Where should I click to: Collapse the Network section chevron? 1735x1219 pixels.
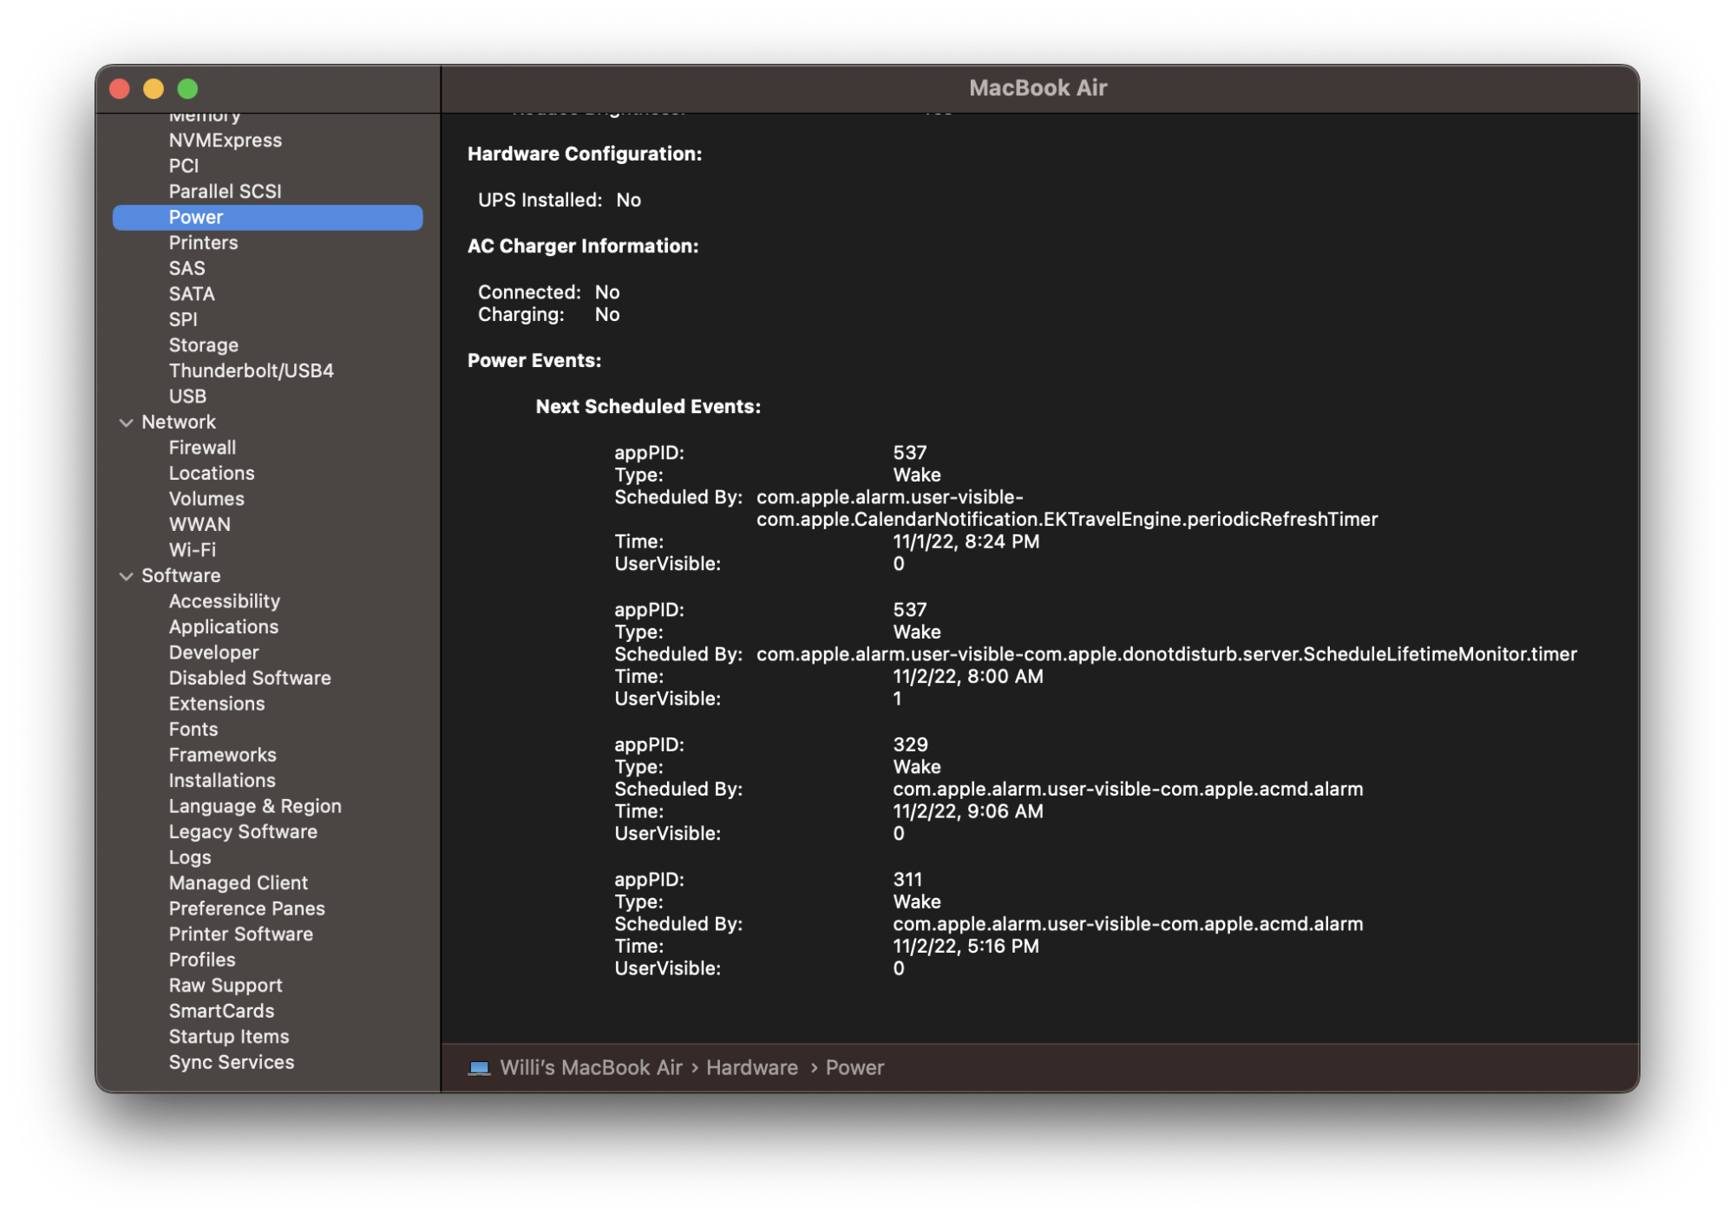[x=126, y=423]
